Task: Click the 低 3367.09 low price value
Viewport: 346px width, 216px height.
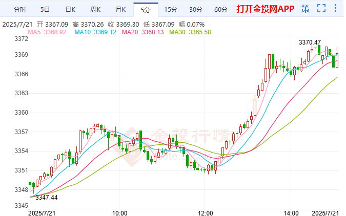Action: tap(159, 24)
